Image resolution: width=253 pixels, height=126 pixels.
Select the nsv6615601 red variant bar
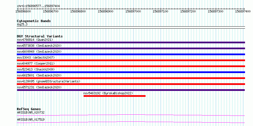click(131, 78)
